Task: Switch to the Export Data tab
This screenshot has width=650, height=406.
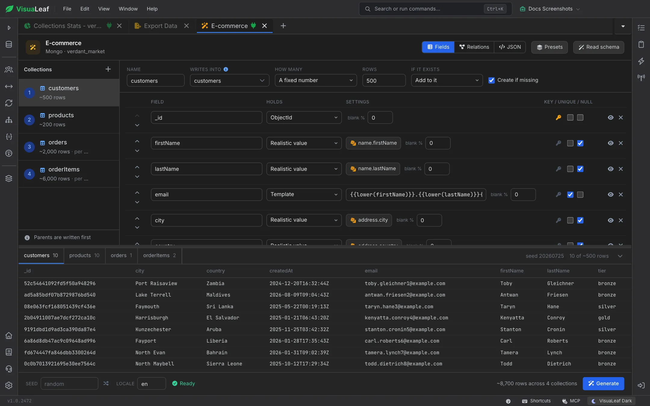Action: [x=160, y=26]
